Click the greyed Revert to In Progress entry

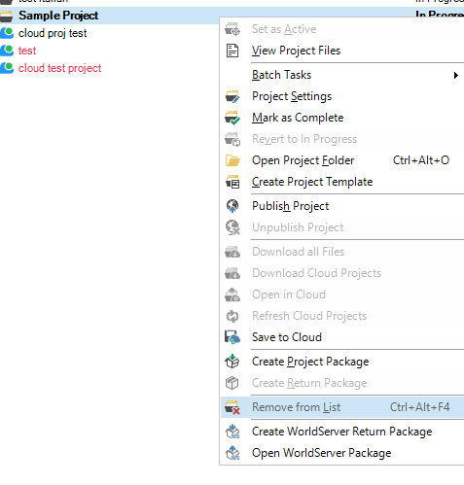pyautogui.click(x=342, y=139)
